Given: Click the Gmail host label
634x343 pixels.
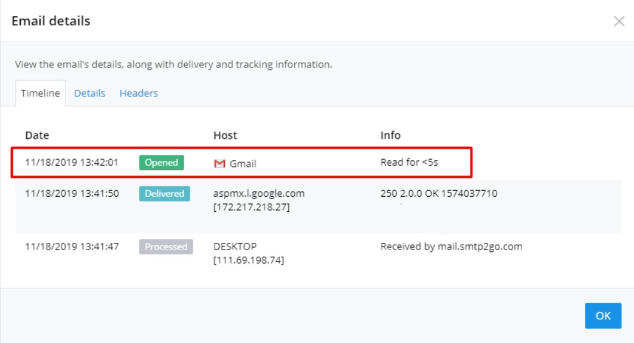Looking at the screenshot, I should coord(243,164).
